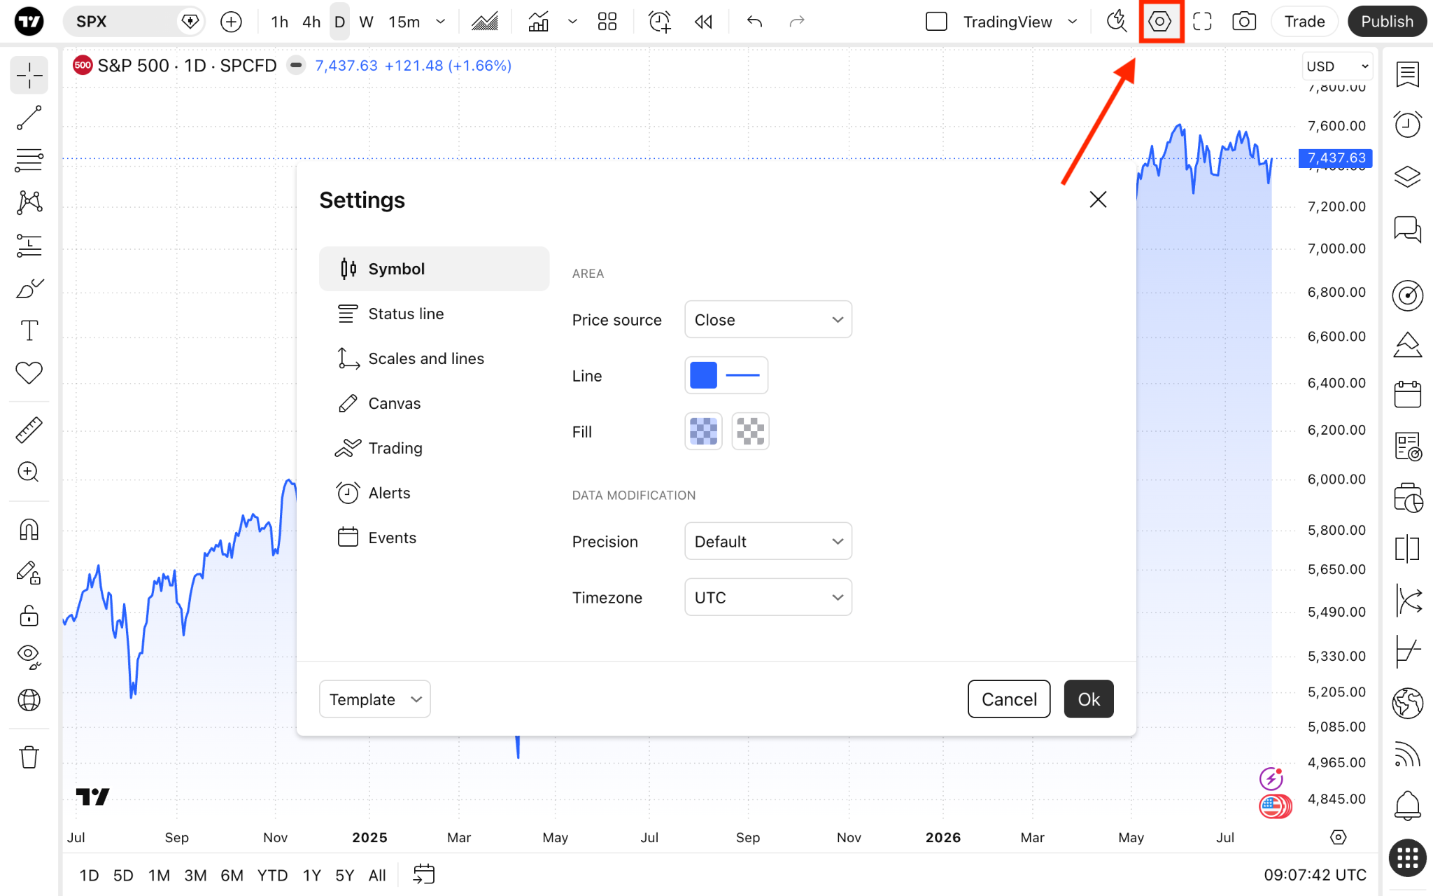The height and width of the screenshot is (896, 1433).
Task: Open the watchlist panel
Action: pos(1407,73)
